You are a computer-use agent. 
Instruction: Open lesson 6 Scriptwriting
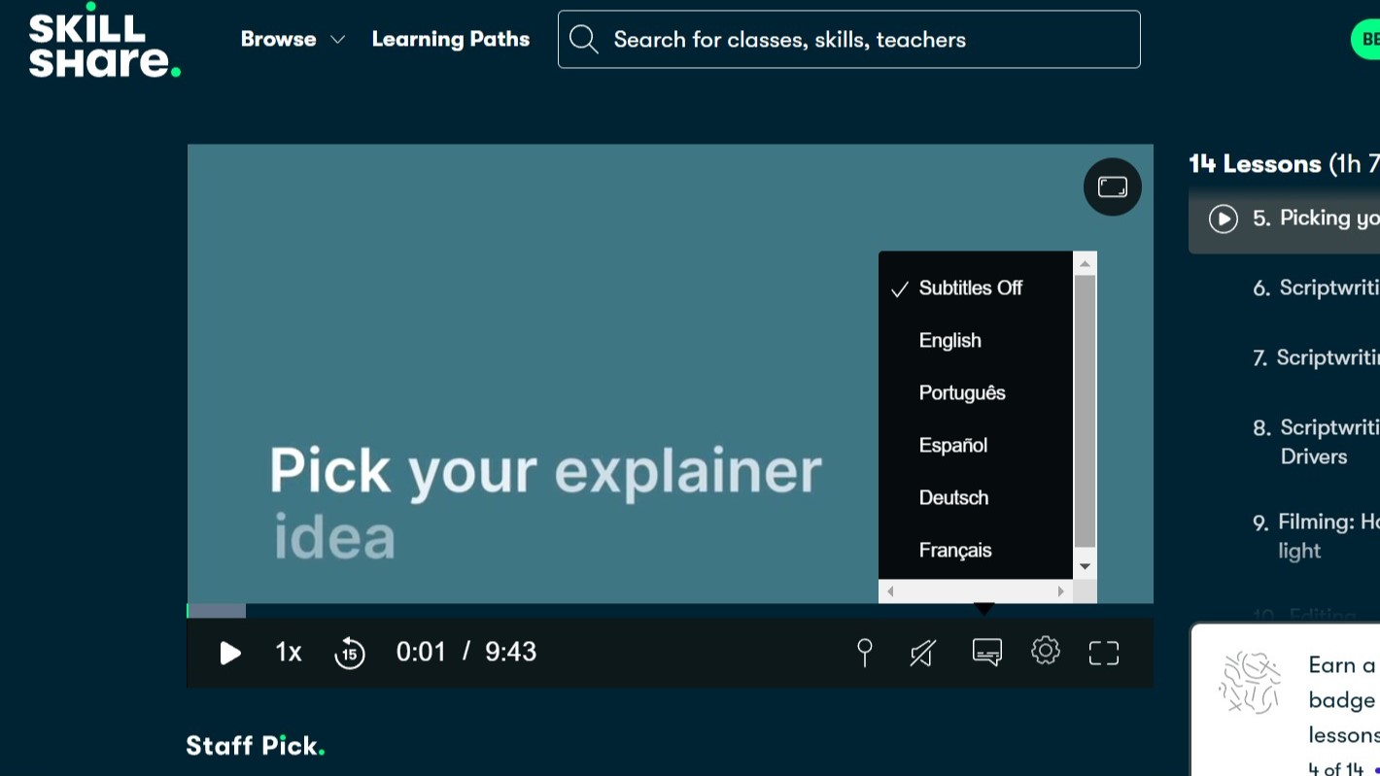[1316, 288]
